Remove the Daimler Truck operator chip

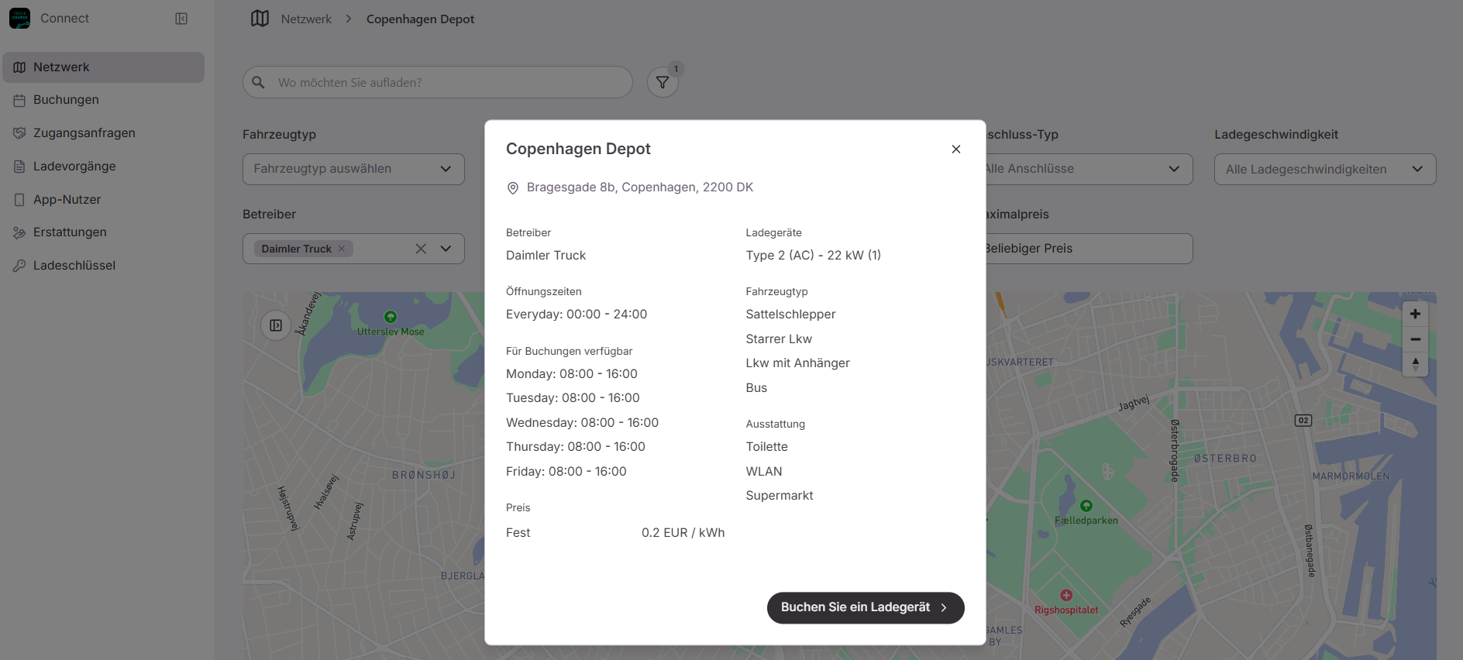342,249
